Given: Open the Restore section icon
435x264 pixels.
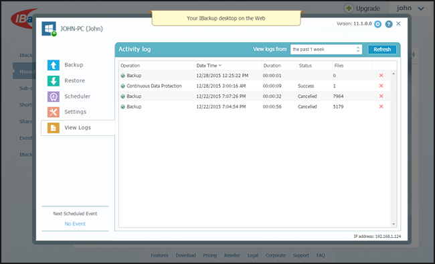Looking at the screenshot, I should click(x=54, y=81).
